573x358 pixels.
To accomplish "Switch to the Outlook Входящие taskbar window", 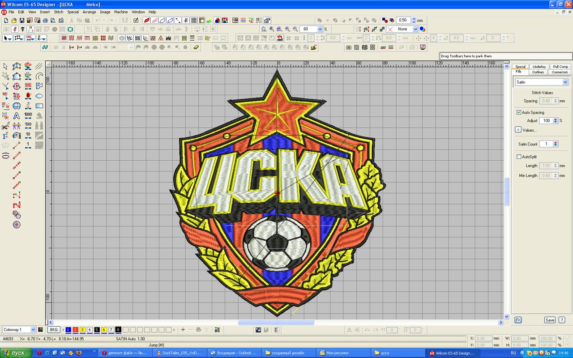I will 234,353.
